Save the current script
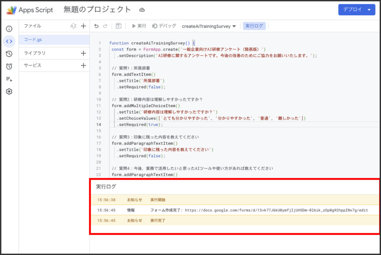This screenshot has height=255, width=381. (x=118, y=26)
